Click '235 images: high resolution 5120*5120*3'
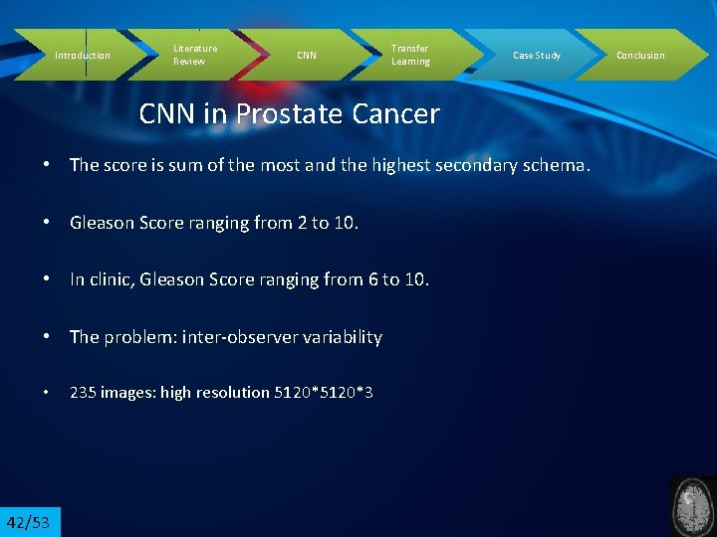Screen dimensions: 717x537 pyautogui.click(x=221, y=392)
